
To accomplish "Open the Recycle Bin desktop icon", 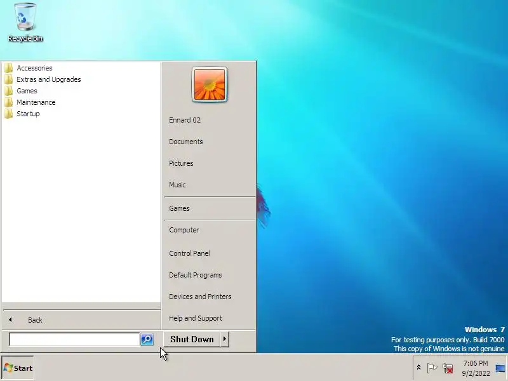I will coord(25,22).
